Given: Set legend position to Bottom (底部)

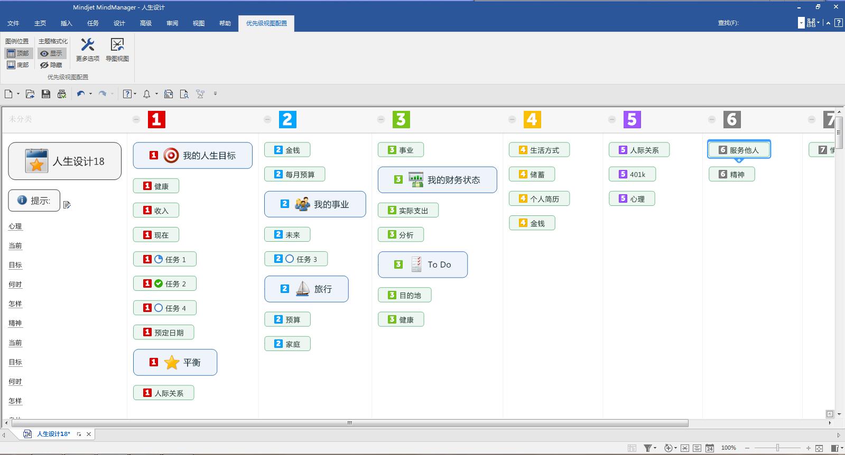Looking at the screenshot, I should 18,65.
